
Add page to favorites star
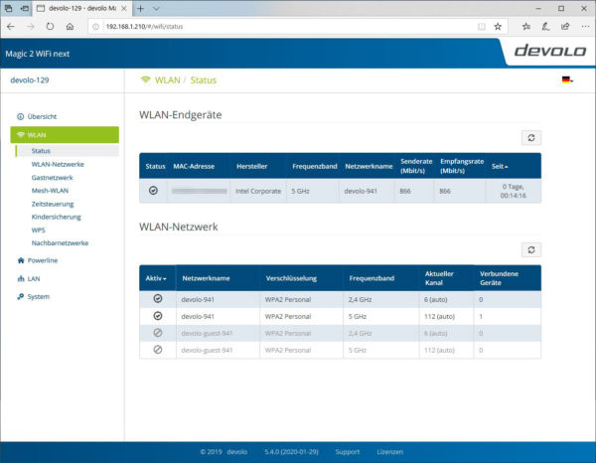(498, 26)
